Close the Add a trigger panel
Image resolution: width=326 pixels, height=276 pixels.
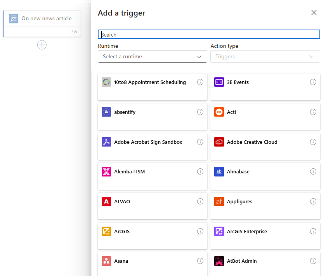click(314, 12)
